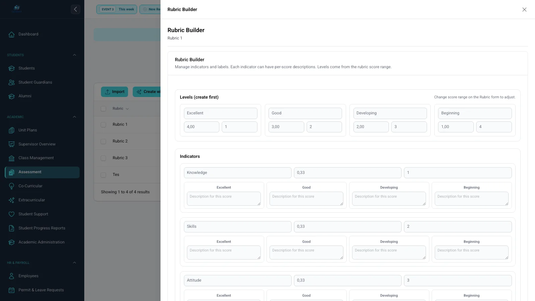Open the Class Management menu item
This screenshot has height=301, width=535.
[x=42, y=158]
